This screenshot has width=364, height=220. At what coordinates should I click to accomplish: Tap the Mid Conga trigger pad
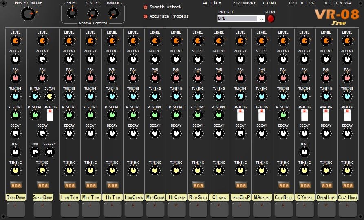coord(155,209)
